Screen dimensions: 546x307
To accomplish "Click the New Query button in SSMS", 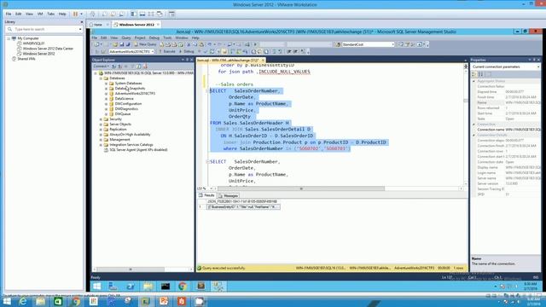I will pyautogui.click(x=145, y=44).
